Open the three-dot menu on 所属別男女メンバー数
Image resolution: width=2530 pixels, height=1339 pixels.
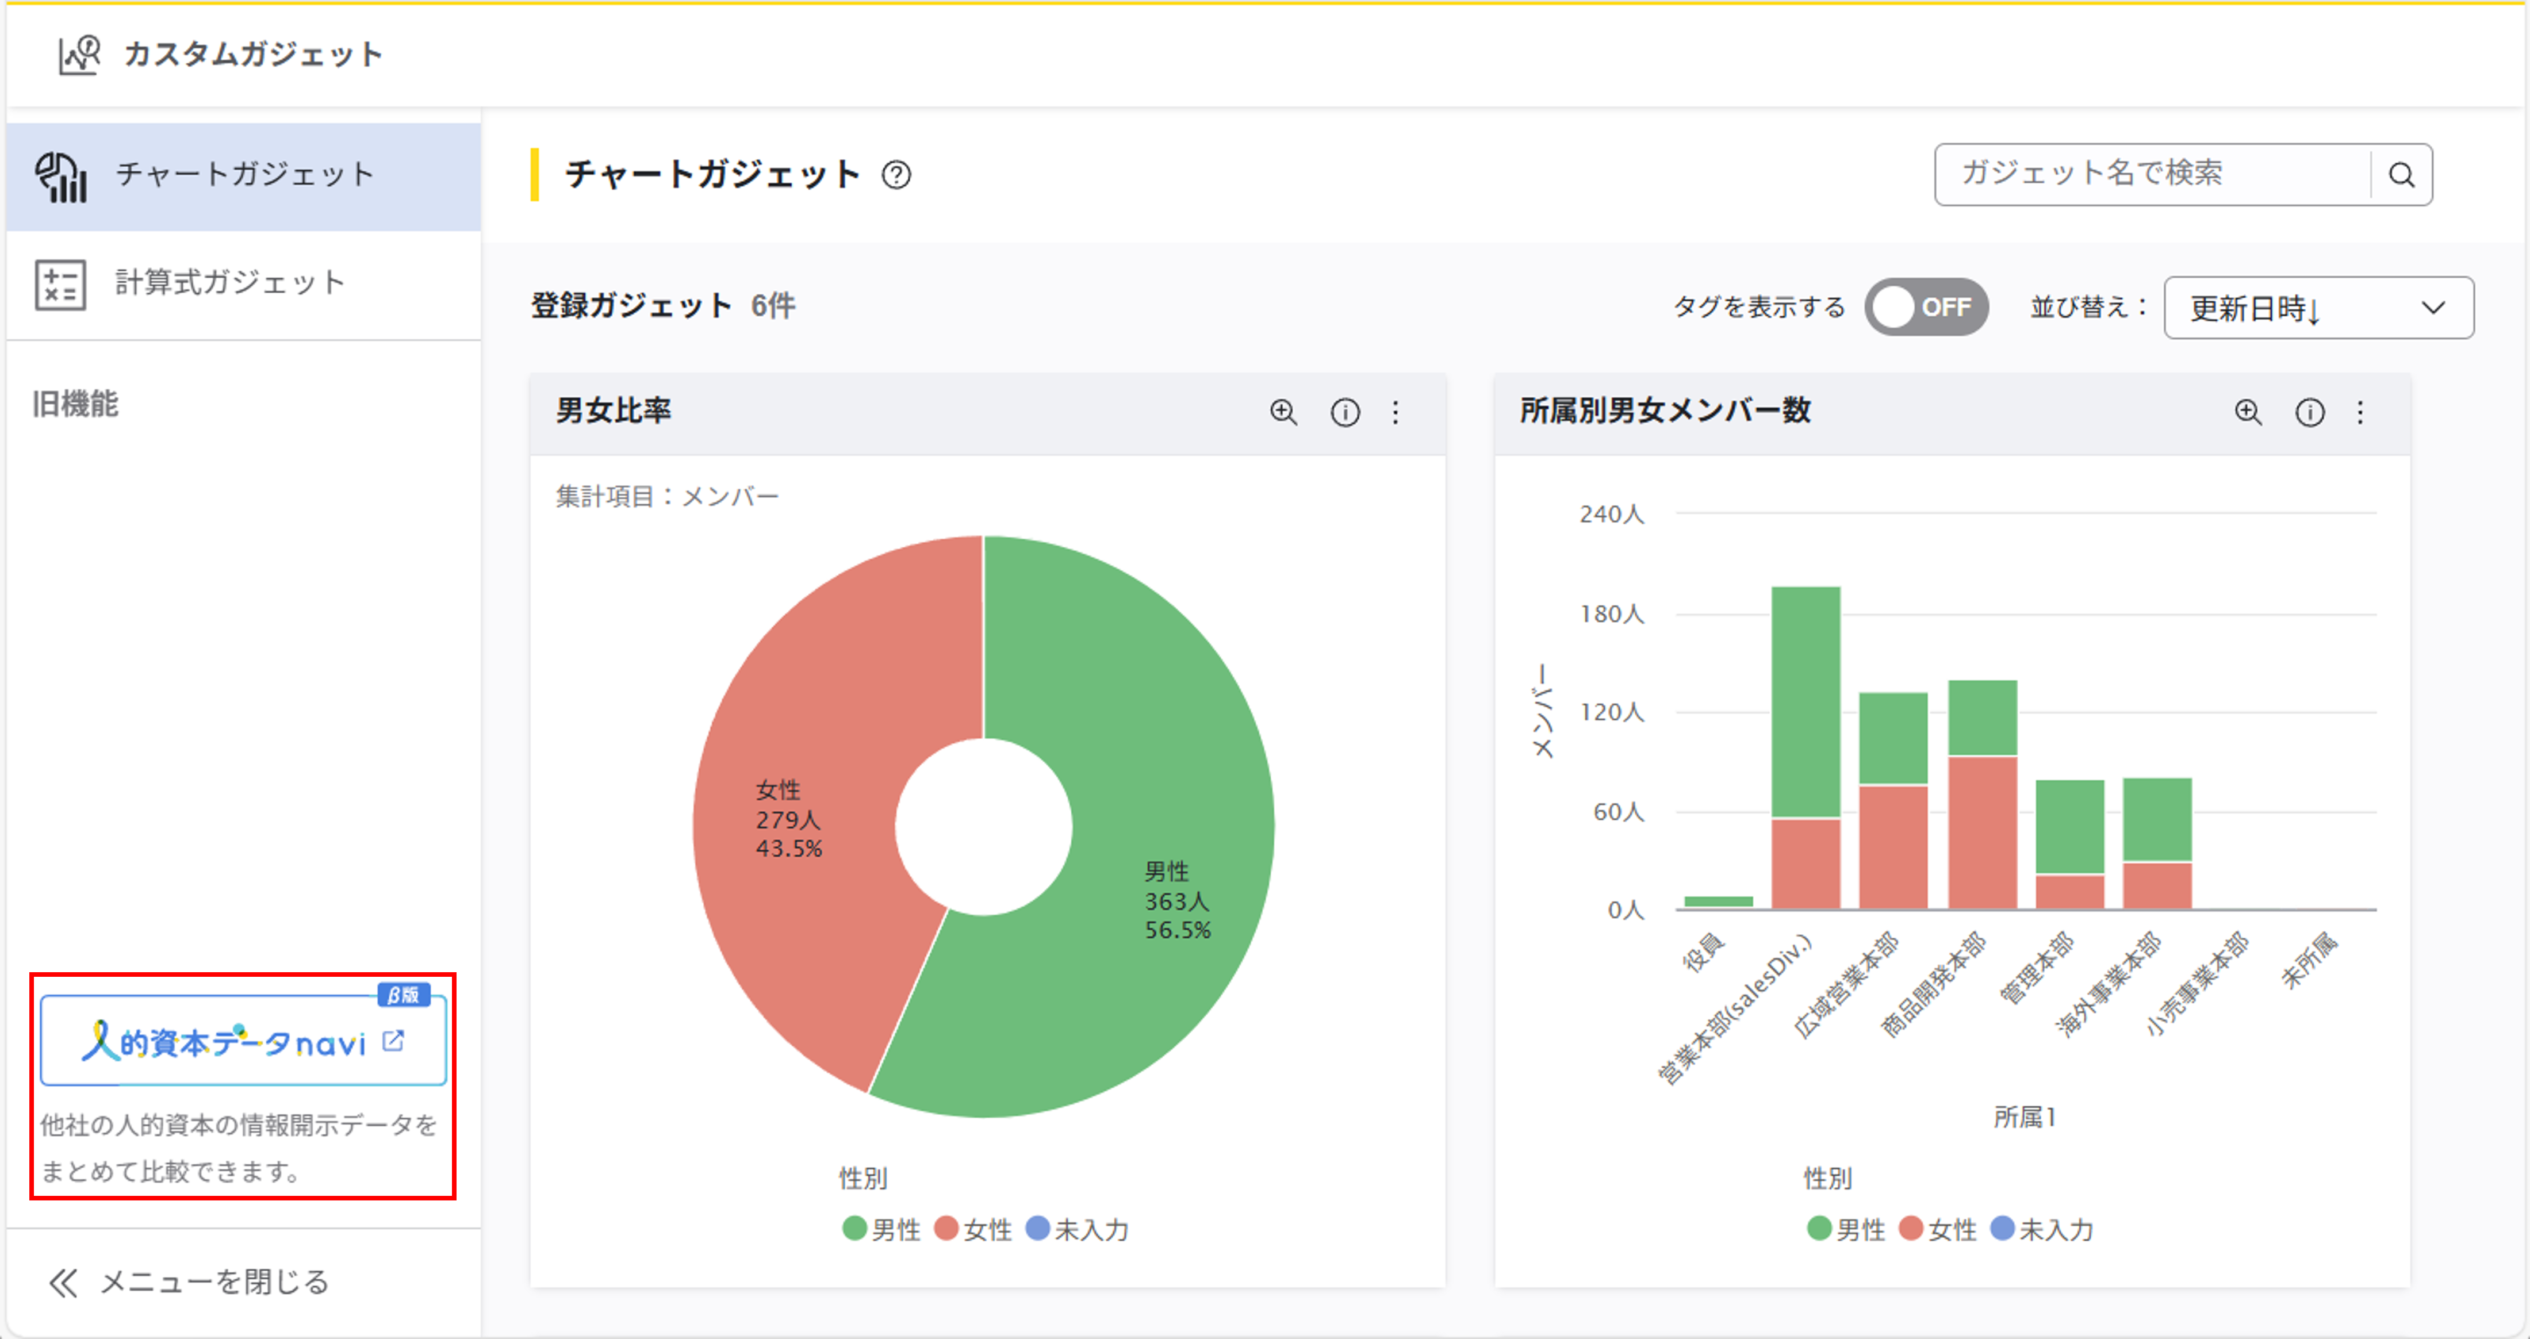(x=2360, y=412)
